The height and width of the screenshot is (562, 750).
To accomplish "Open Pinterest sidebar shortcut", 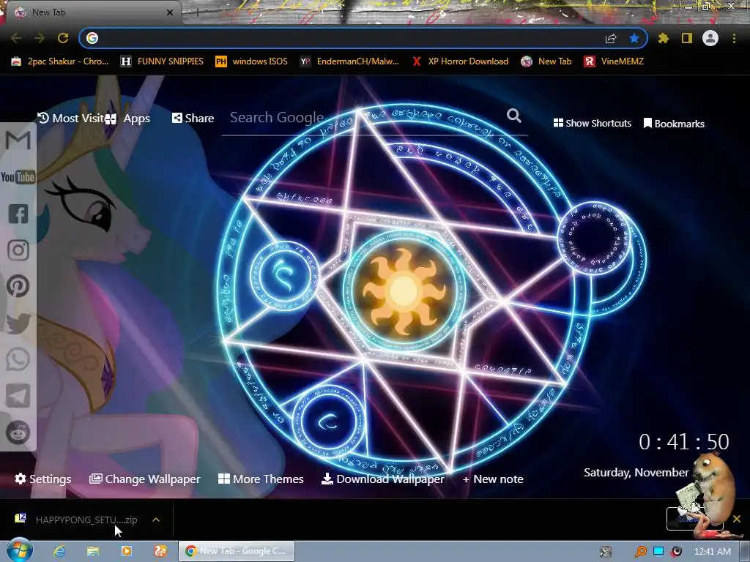I will point(18,286).
